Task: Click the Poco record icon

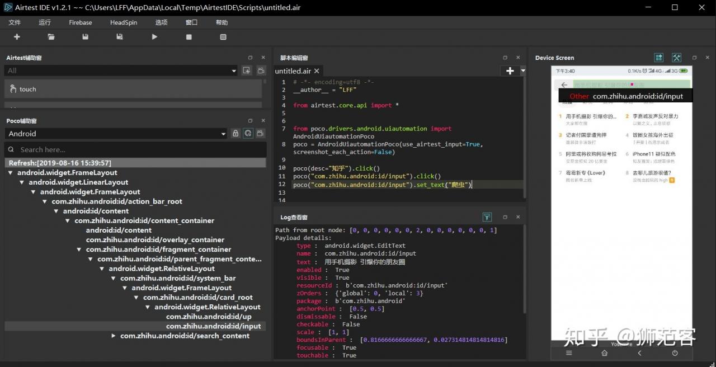Action: point(261,134)
